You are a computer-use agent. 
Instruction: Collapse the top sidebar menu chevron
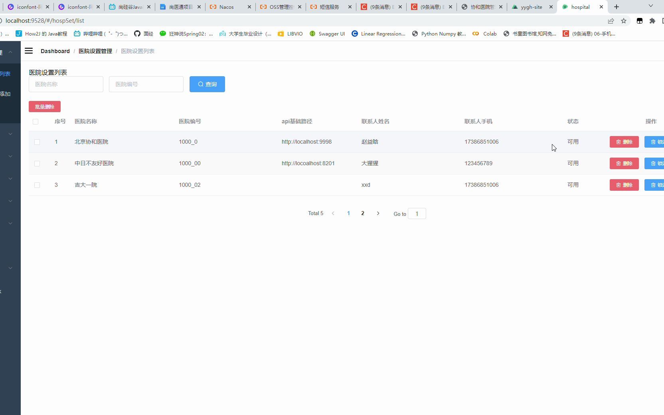tap(10, 52)
